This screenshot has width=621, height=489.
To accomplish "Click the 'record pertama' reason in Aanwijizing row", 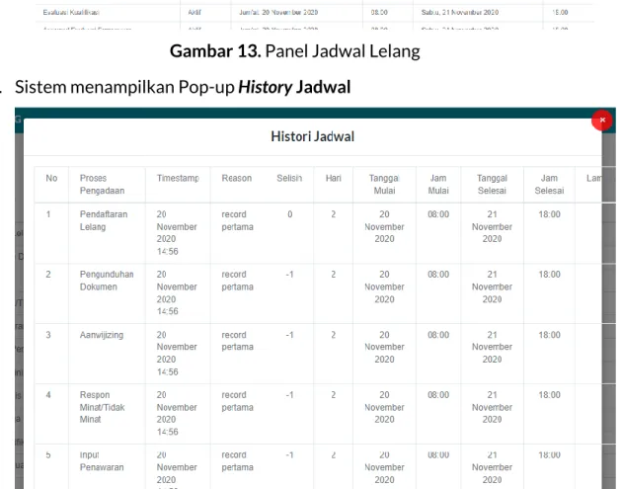I will click(x=237, y=341).
